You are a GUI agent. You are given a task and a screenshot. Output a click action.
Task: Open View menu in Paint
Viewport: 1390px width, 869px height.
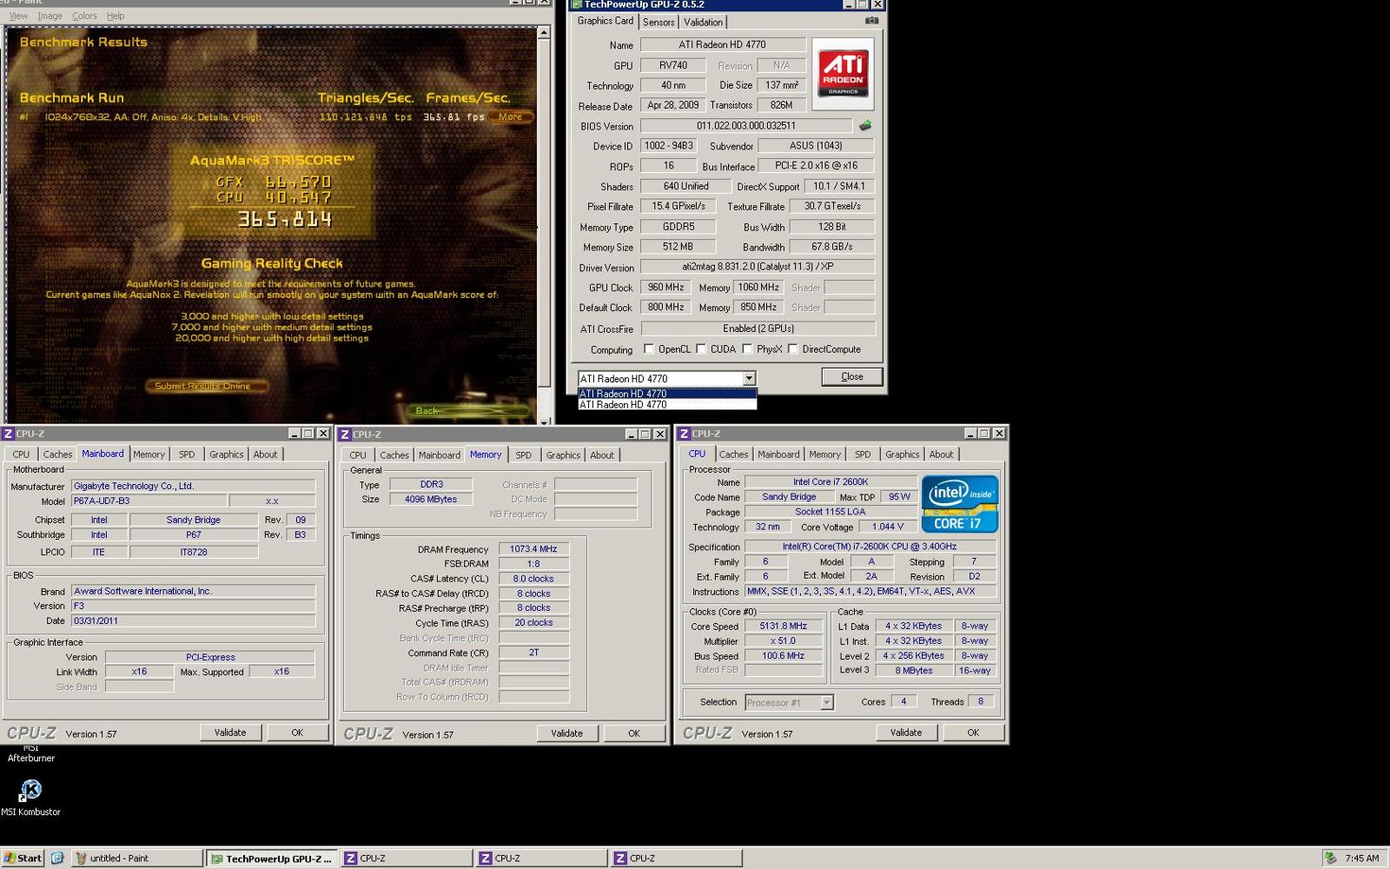18,16
